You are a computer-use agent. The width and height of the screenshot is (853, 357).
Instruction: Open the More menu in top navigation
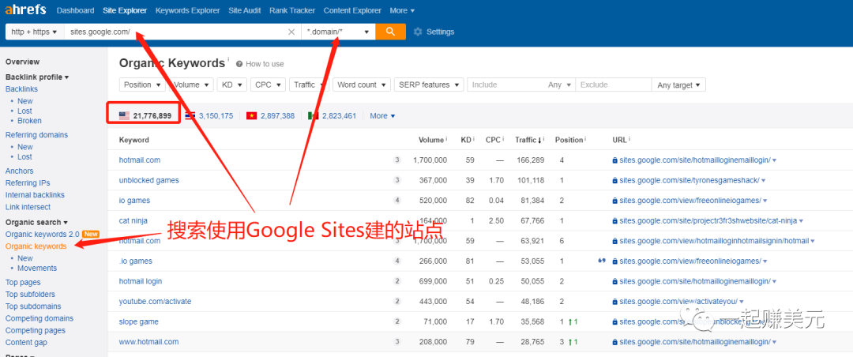coord(402,10)
